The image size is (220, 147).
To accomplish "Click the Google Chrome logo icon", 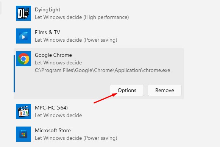I will click(23, 59).
